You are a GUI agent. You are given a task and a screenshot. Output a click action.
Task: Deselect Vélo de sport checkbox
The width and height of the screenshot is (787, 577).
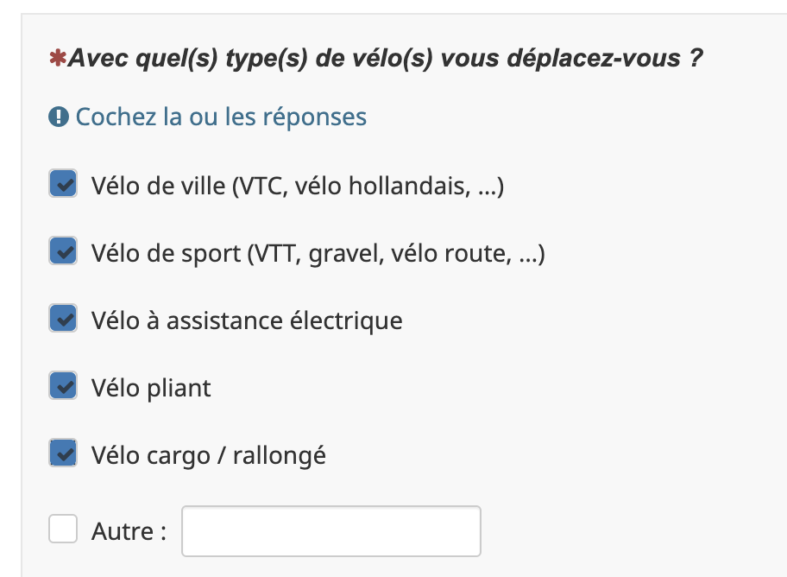point(63,251)
